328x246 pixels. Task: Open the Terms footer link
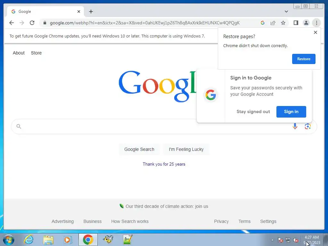click(244, 221)
